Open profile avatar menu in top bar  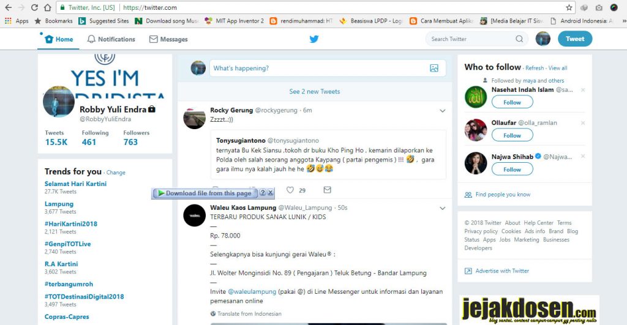[543, 39]
